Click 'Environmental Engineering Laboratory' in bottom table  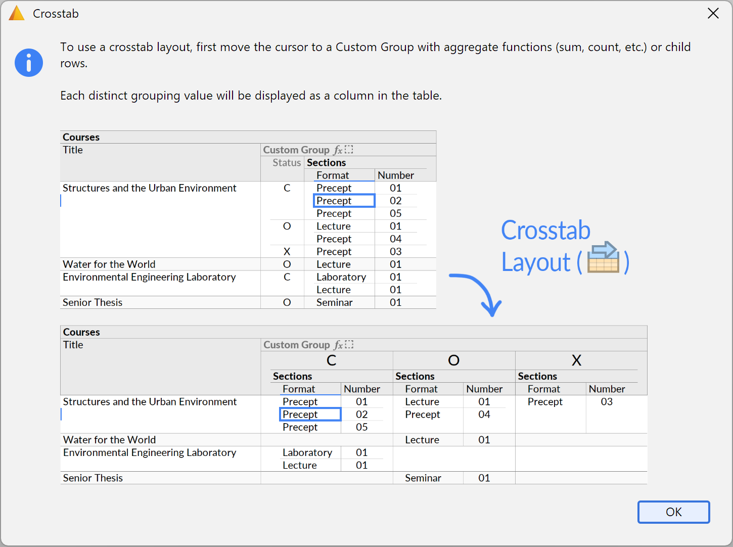[x=150, y=452]
